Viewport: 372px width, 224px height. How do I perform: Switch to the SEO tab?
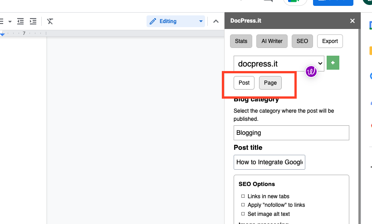click(302, 41)
